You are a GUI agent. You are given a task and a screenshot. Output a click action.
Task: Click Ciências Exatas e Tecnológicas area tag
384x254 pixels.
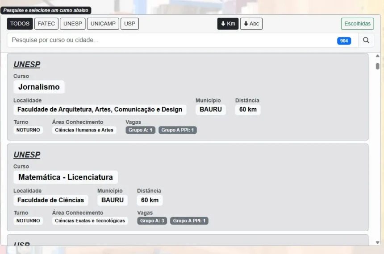coord(90,221)
